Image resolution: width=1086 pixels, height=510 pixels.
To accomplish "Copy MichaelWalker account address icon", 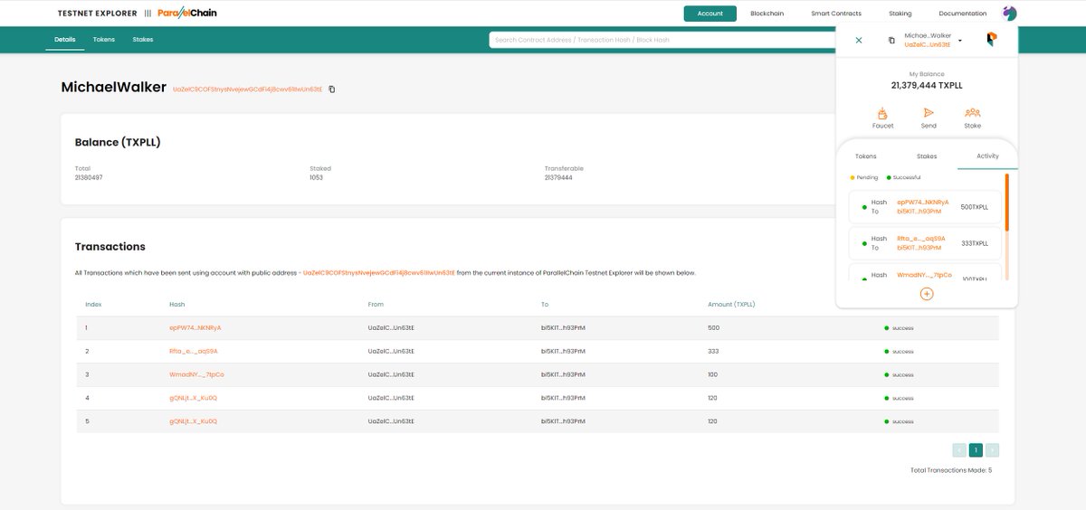I will 332,89.
